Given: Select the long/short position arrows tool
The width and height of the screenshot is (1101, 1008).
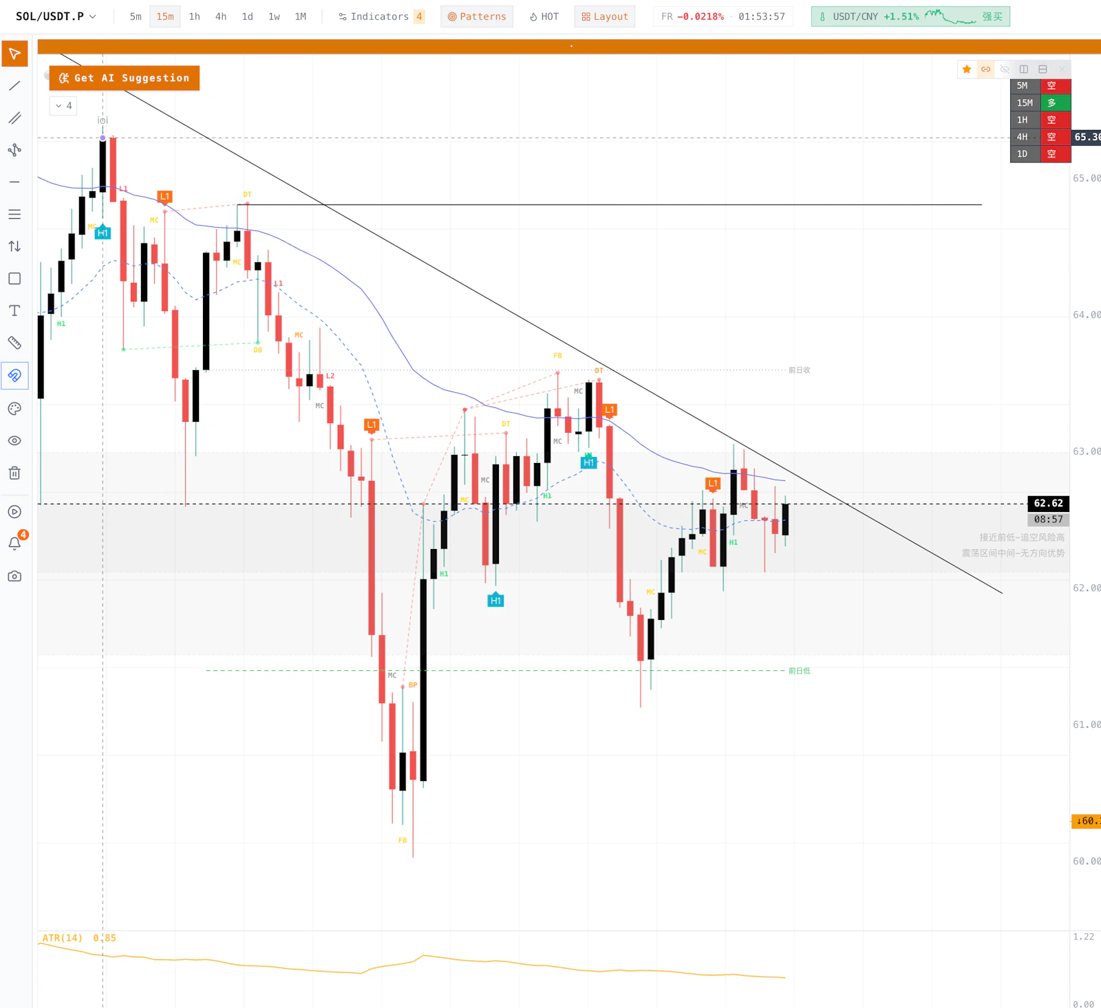Looking at the screenshot, I should 14,246.
